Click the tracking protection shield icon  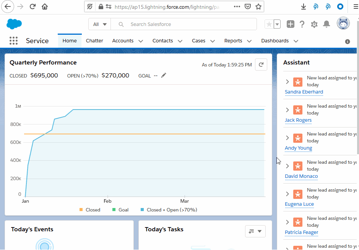click(90, 6)
